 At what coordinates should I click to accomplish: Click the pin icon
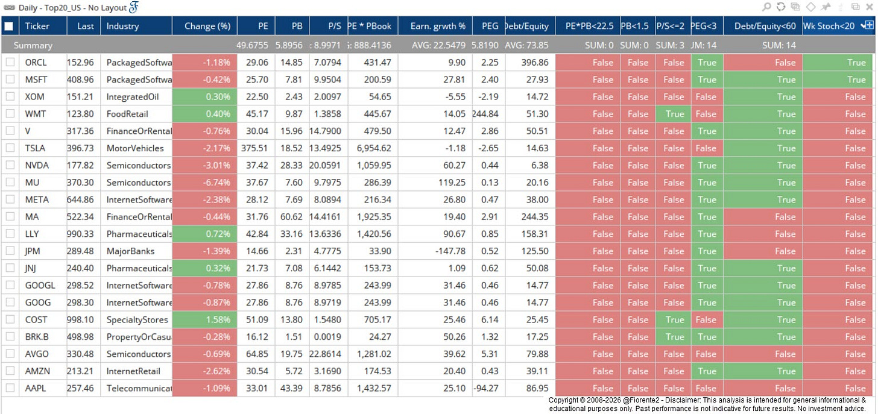pyautogui.click(x=825, y=7)
